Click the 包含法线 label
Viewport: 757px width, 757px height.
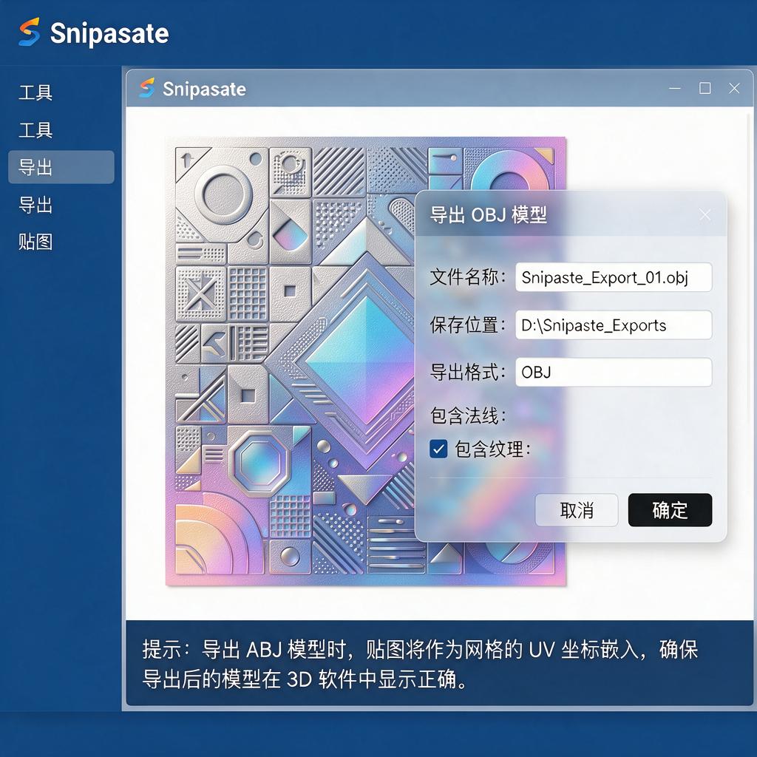point(468,415)
